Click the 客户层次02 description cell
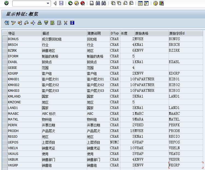This screenshot has width=205, height=170. [x=64, y=85]
